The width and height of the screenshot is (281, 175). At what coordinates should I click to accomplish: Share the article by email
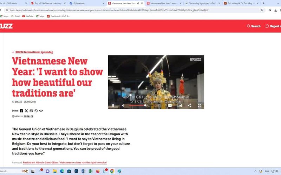point(31,111)
